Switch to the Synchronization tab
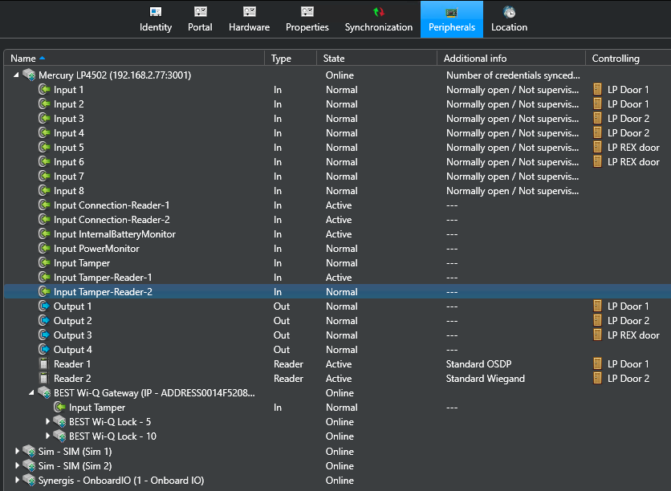Screen dimensions: 671x491 [378, 19]
